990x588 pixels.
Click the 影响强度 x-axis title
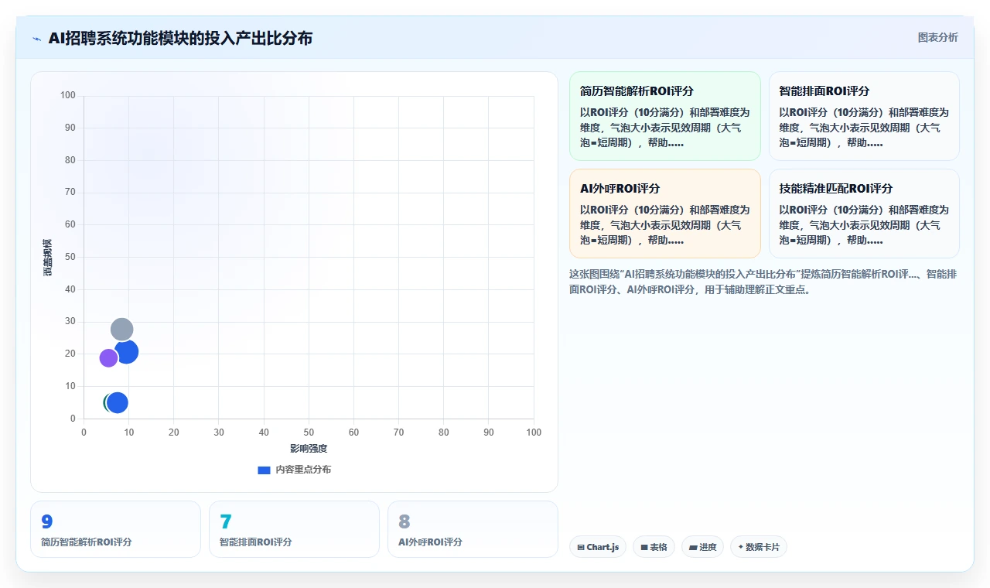click(x=309, y=449)
